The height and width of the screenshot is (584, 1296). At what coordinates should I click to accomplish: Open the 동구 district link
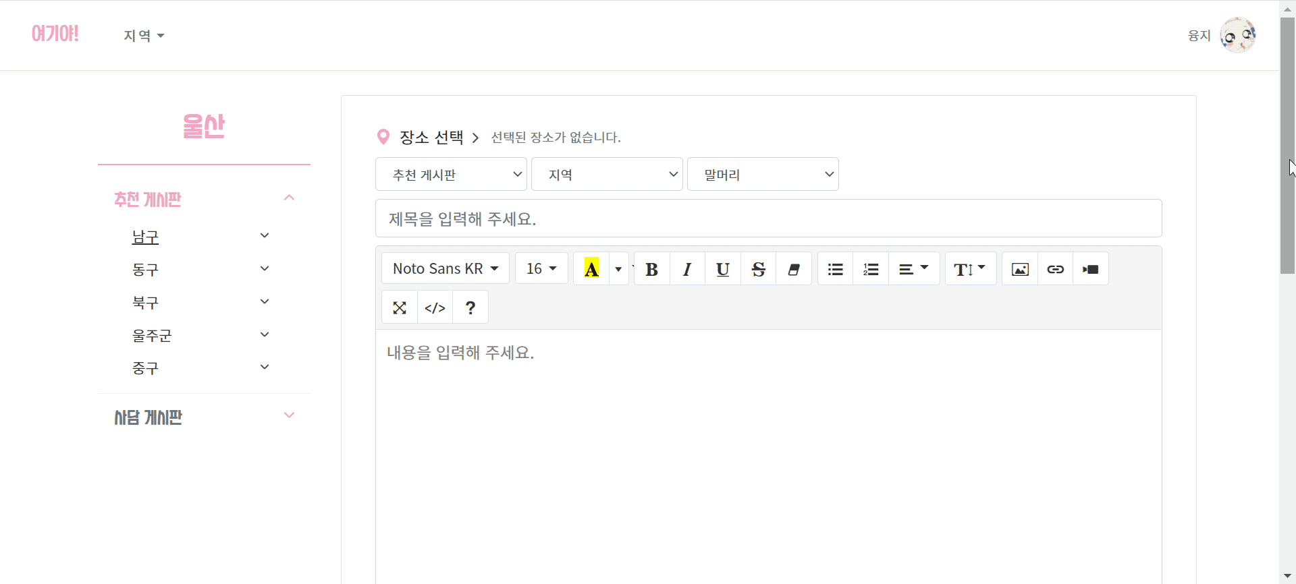pos(145,270)
